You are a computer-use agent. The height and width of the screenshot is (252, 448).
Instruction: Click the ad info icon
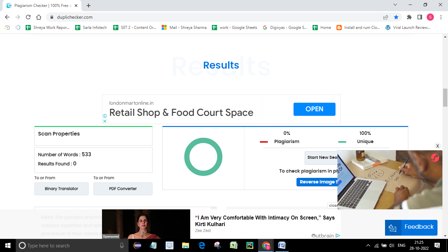(105, 116)
